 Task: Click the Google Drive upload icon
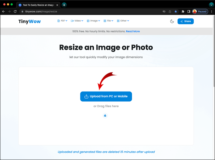pos(105,115)
